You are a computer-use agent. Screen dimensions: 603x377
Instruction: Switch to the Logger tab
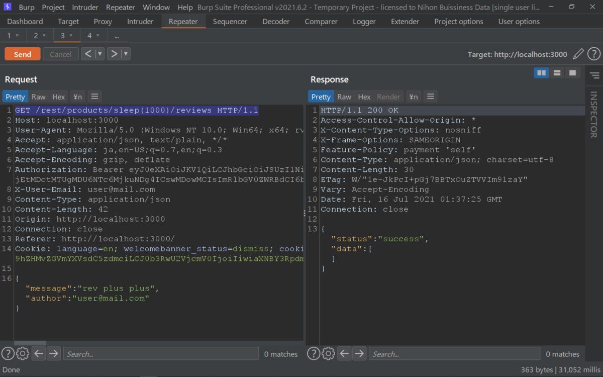364,22
